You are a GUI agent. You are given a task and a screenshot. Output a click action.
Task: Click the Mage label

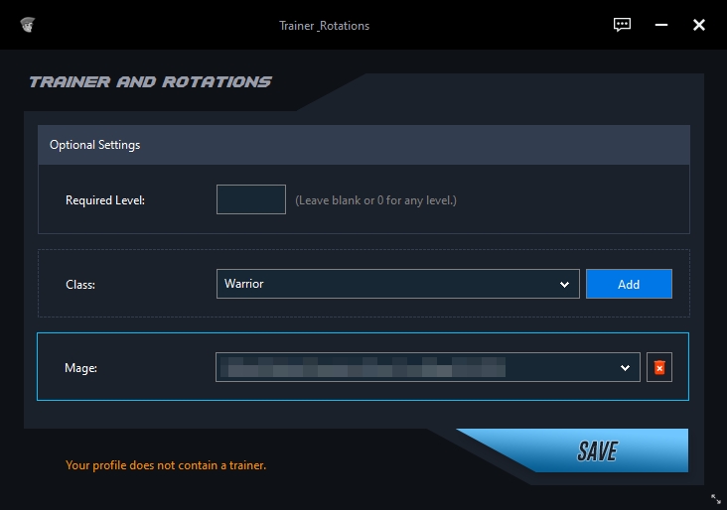pyautogui.click(x=81, y=368)
